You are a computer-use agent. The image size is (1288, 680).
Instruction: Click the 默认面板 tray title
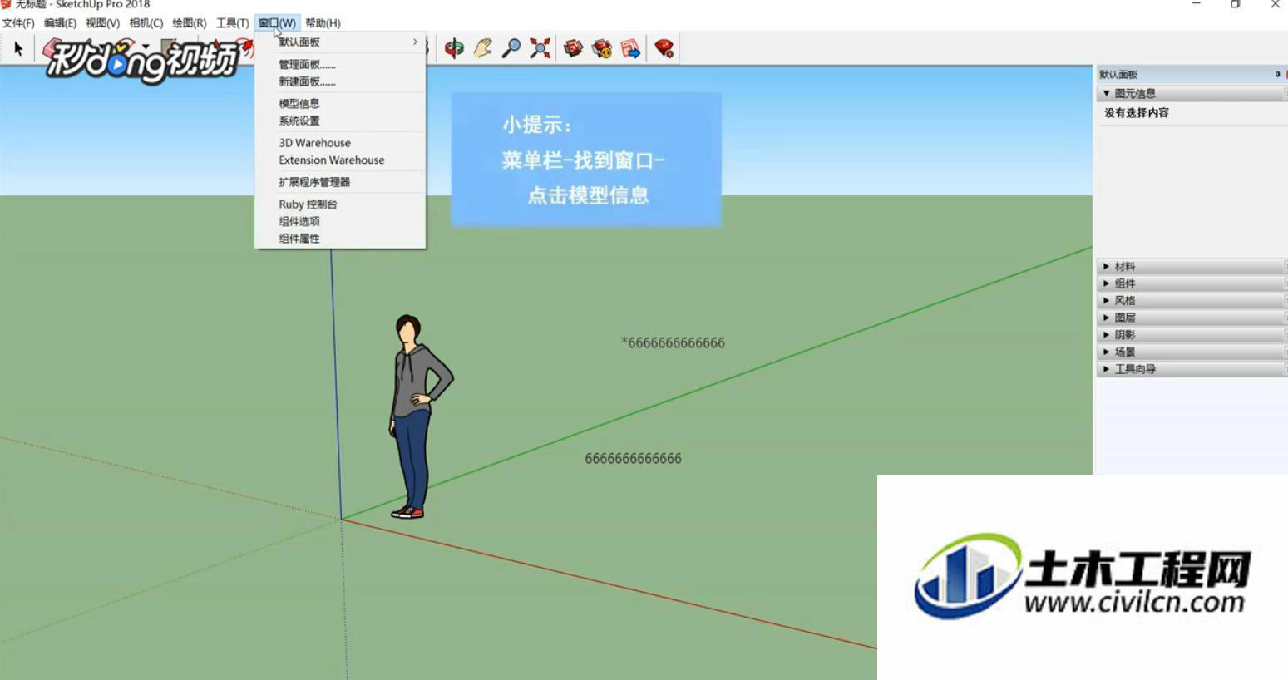1118,74
